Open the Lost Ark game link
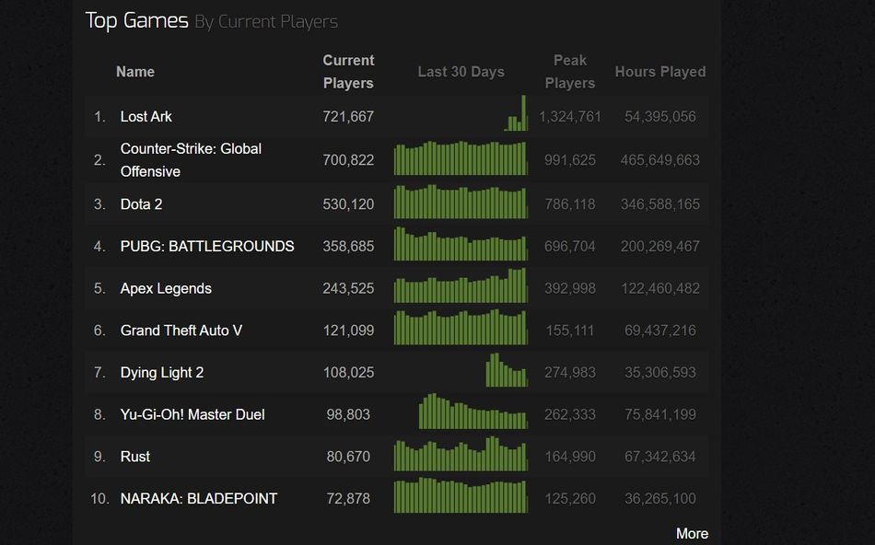This screenshot has height=545, width=875. coord(146,117)
